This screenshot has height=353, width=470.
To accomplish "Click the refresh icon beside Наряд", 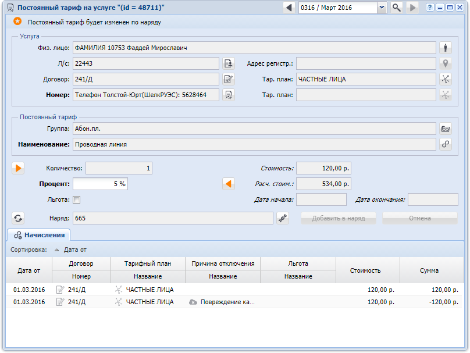I will click(x=18, y=218).
